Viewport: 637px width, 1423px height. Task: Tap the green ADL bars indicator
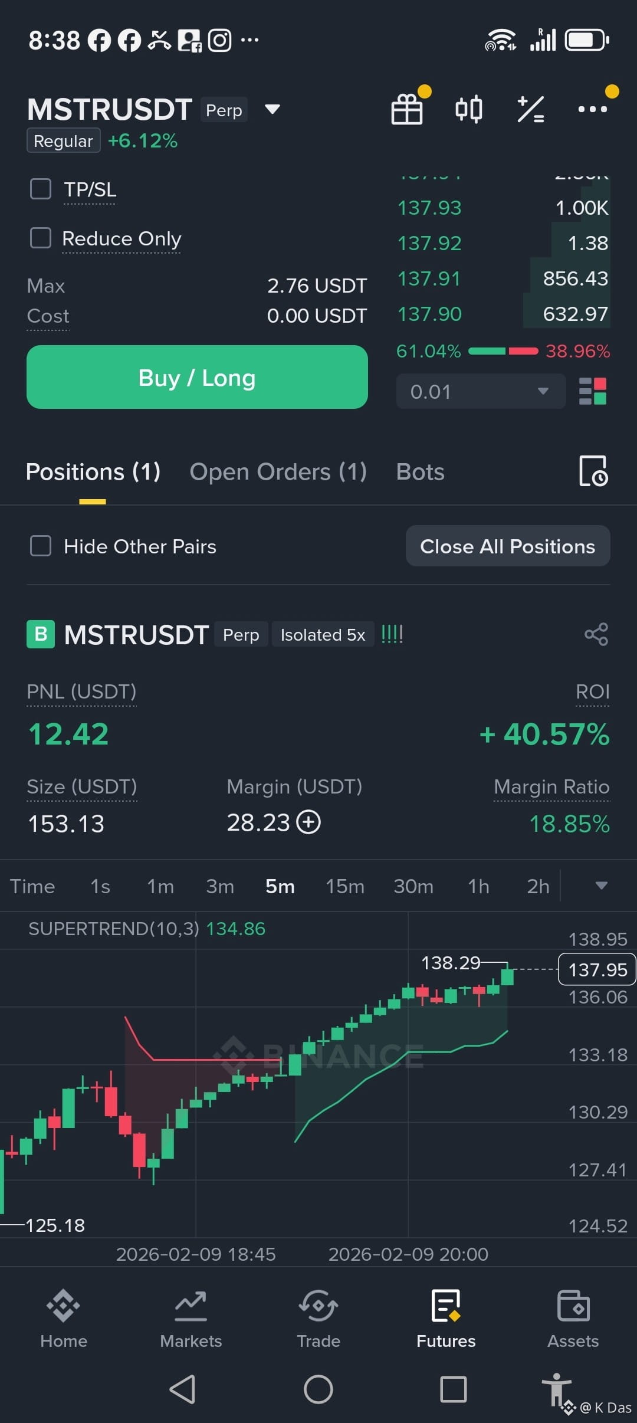click(x=392, y=634)
